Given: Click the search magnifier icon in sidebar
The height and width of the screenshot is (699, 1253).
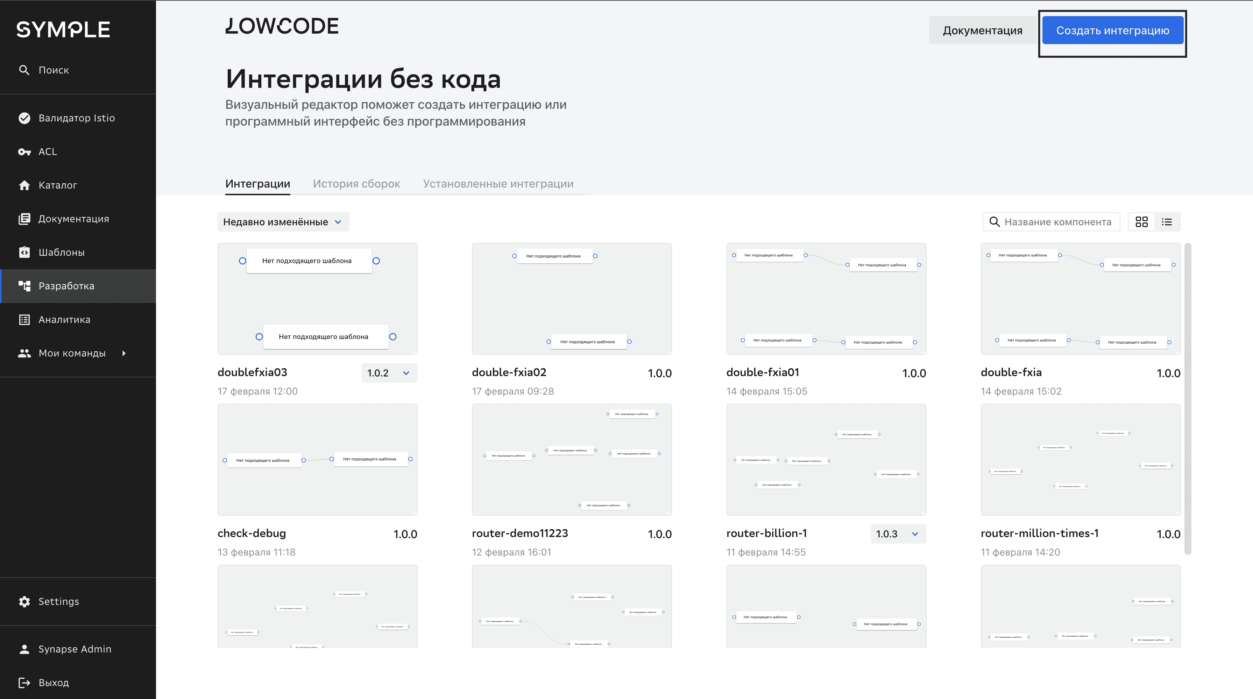Looking at the screenshot, I should click(x=24, y=70).
